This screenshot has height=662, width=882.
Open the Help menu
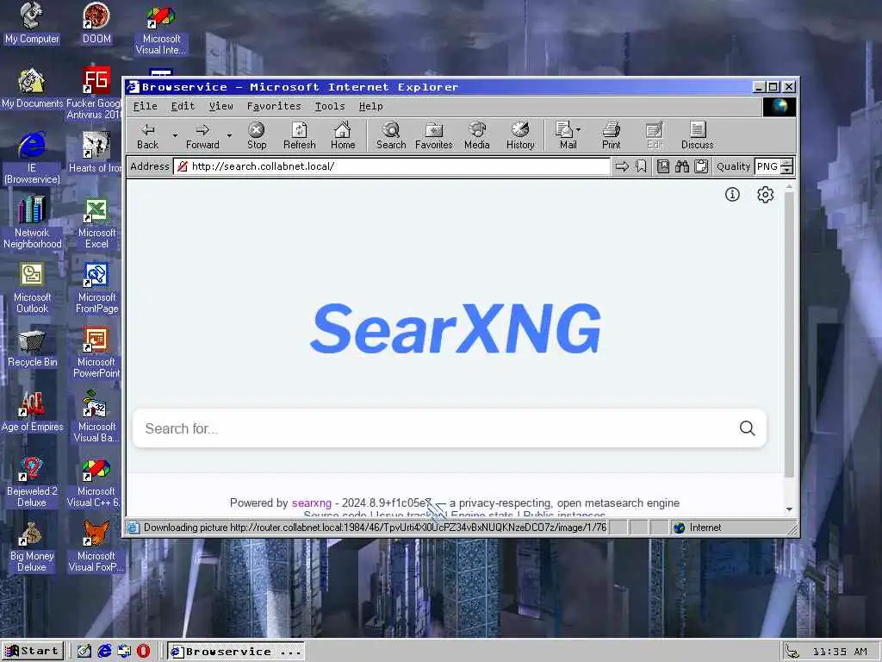click(x=370, y=106)
